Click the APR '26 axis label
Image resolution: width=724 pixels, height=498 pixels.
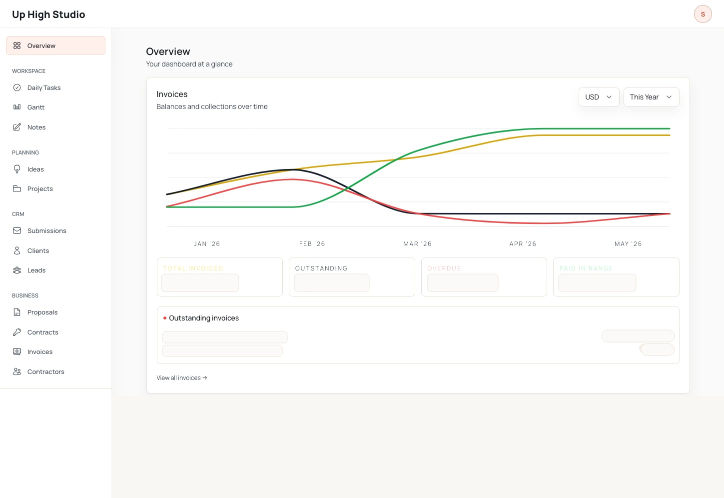coord(523,244)
